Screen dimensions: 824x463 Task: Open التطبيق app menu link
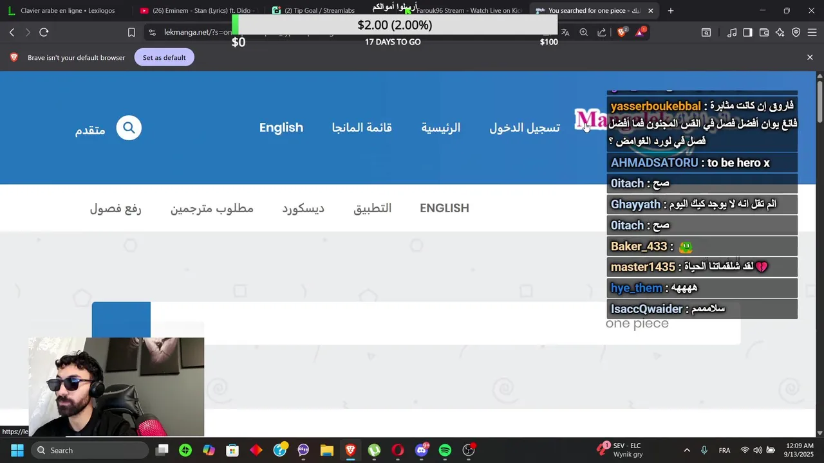coord(373,208)
